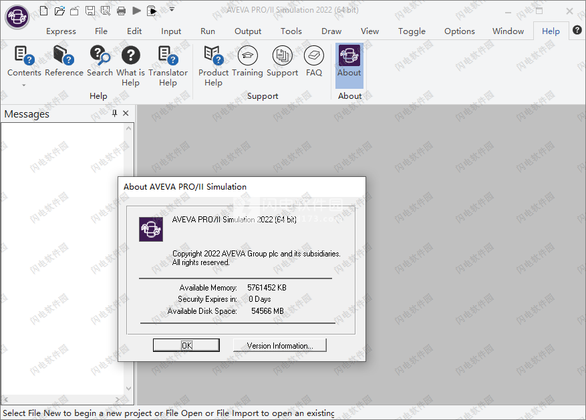
Task: Click the Open folder icon in quick access toolbar
Action: click(x=59, y=11)
